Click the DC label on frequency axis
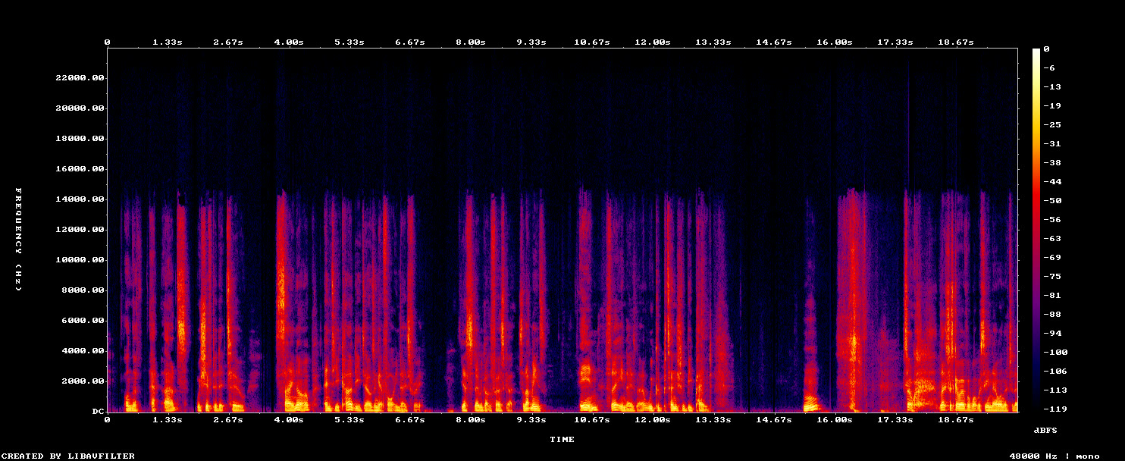The width and height of the screenshot is (1125, 461). pos(98,411)
